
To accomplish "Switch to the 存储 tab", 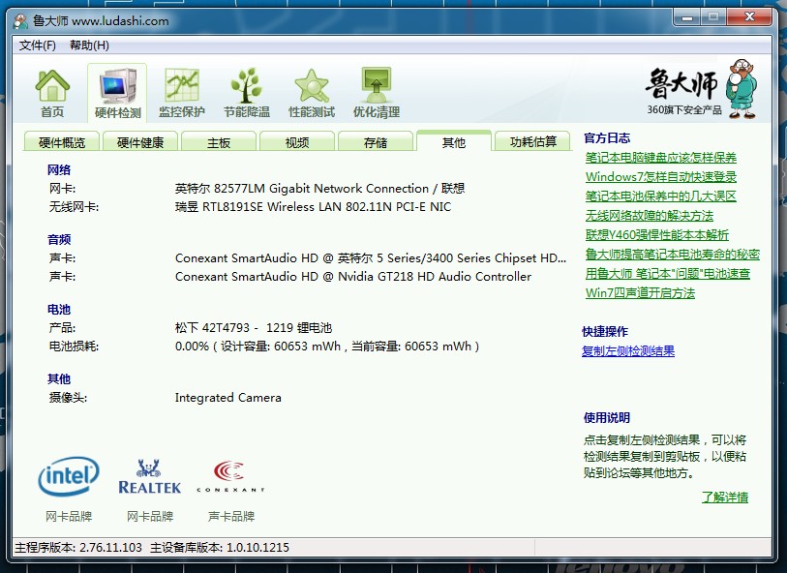I will coord(376,142).
